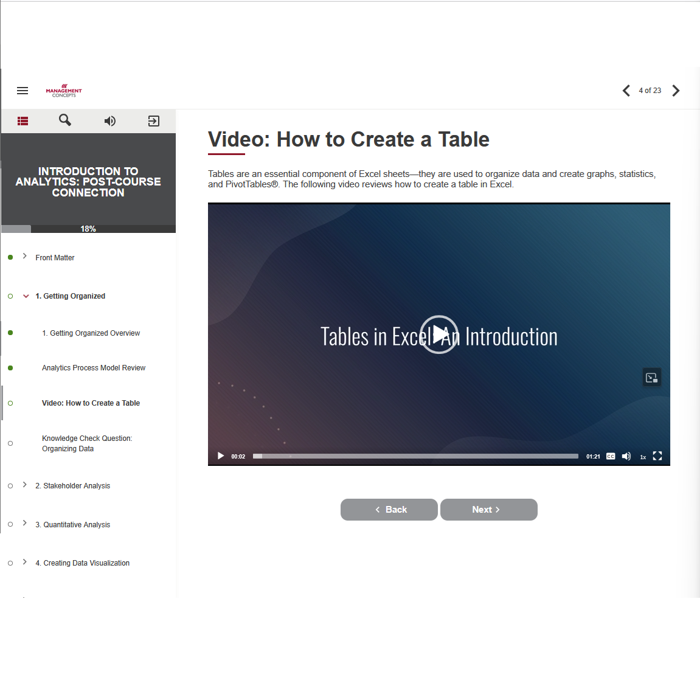Screen dimensions: 700x700
Task: Click the 00:02 elapsed time
Action: pos(238,457)
